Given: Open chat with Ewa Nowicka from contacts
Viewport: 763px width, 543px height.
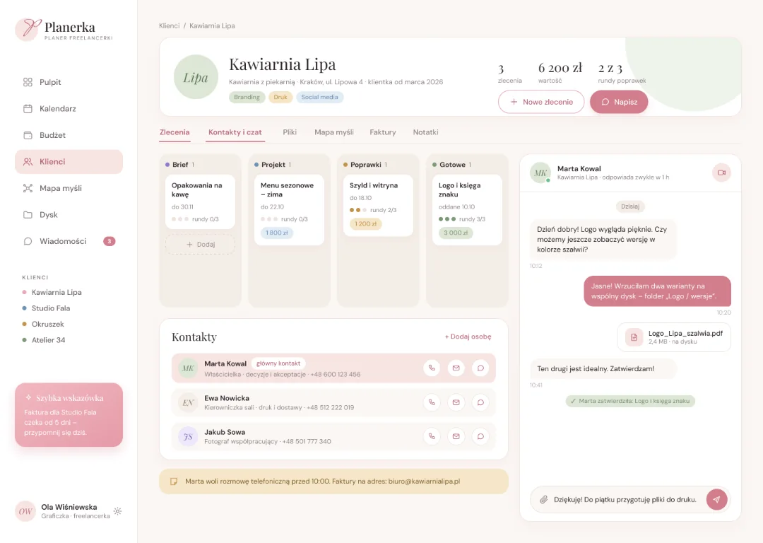Looking at the screenshot, I should click(x=480, y=402).
